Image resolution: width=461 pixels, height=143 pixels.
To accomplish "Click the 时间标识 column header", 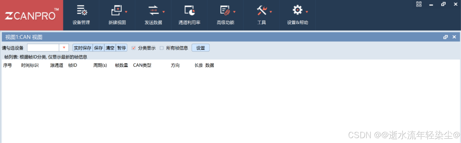I will pyautogui.click(x=30, y=65).
